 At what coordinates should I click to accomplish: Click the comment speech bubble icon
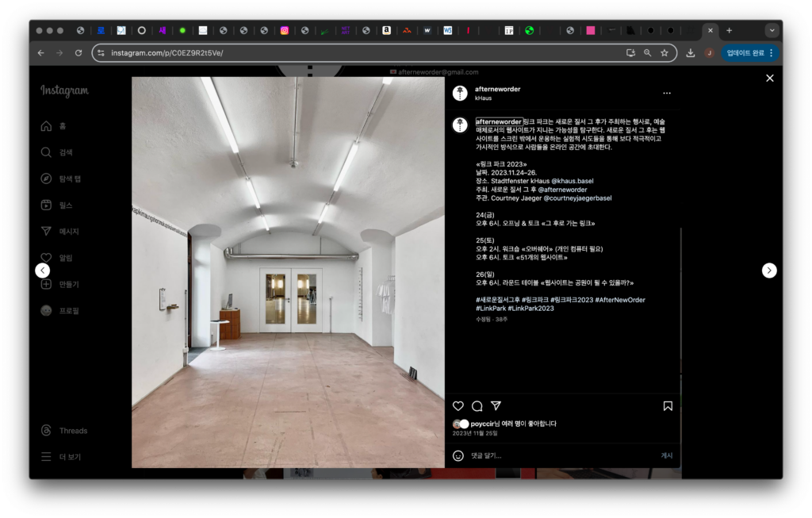click(x=477, y=406)
